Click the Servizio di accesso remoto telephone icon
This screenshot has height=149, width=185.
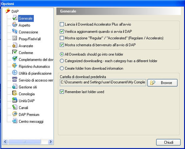coord(15,80)
